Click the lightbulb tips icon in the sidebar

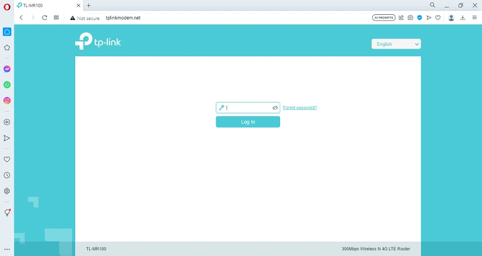click(7, 212)
